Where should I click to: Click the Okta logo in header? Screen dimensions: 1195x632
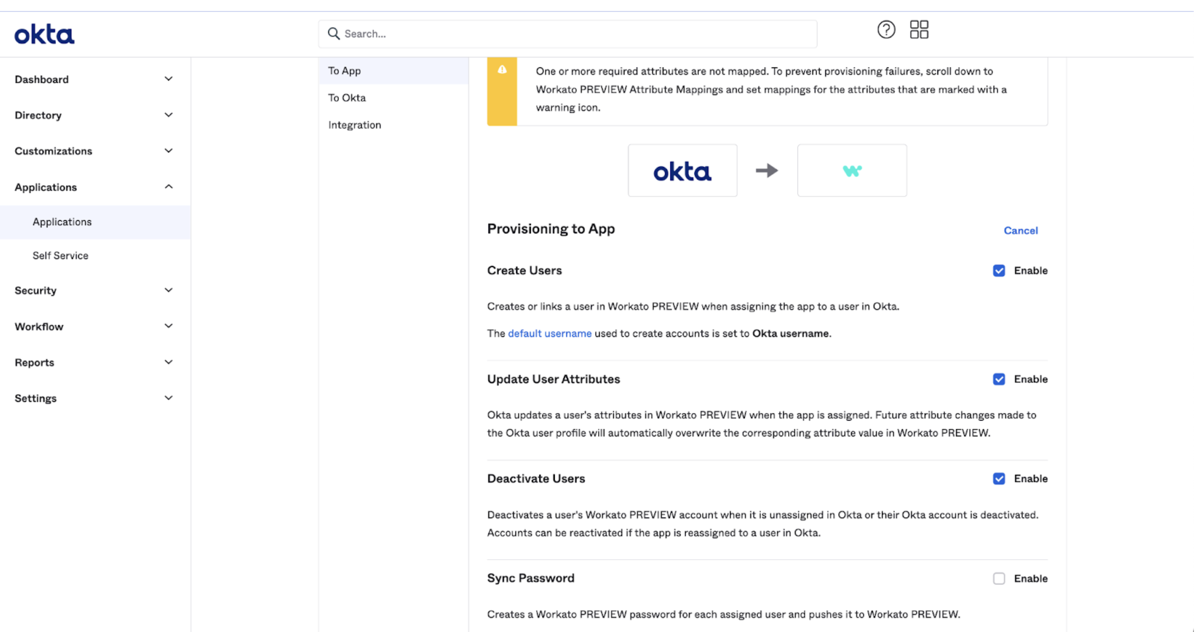coord(44,34)
